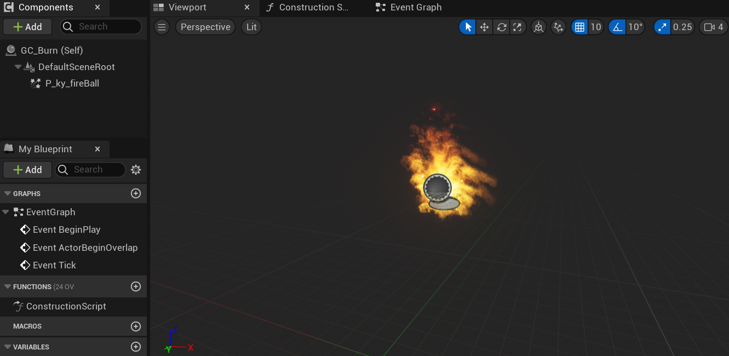This screenshot has width=729, height=356.
Task: Open the camera speed setting
Action: coord(714,27)
